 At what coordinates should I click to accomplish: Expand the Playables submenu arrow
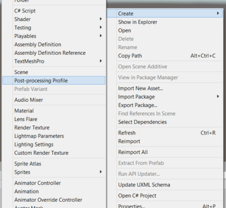pyautogui.click(x=101, y=36)
